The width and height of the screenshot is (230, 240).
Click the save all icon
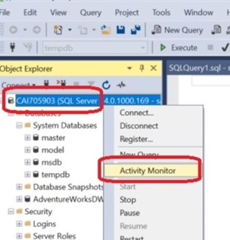136,30
